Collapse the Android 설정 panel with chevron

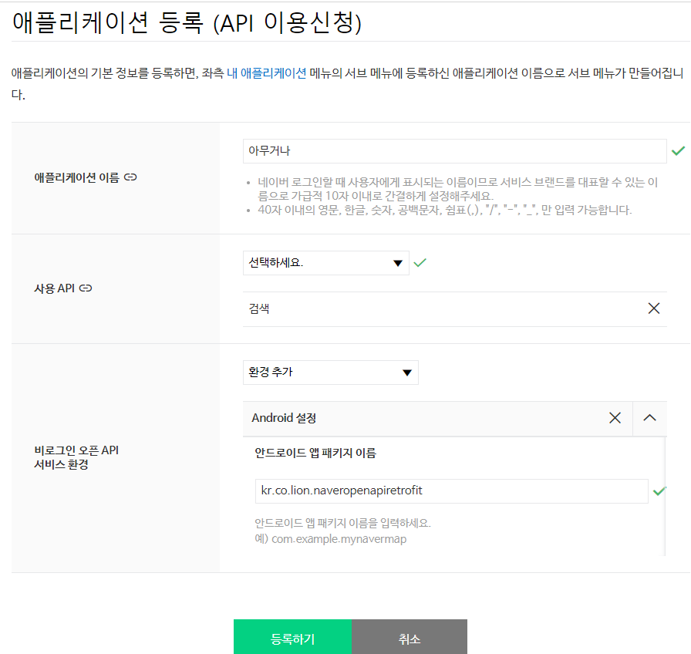click(649, 418)
